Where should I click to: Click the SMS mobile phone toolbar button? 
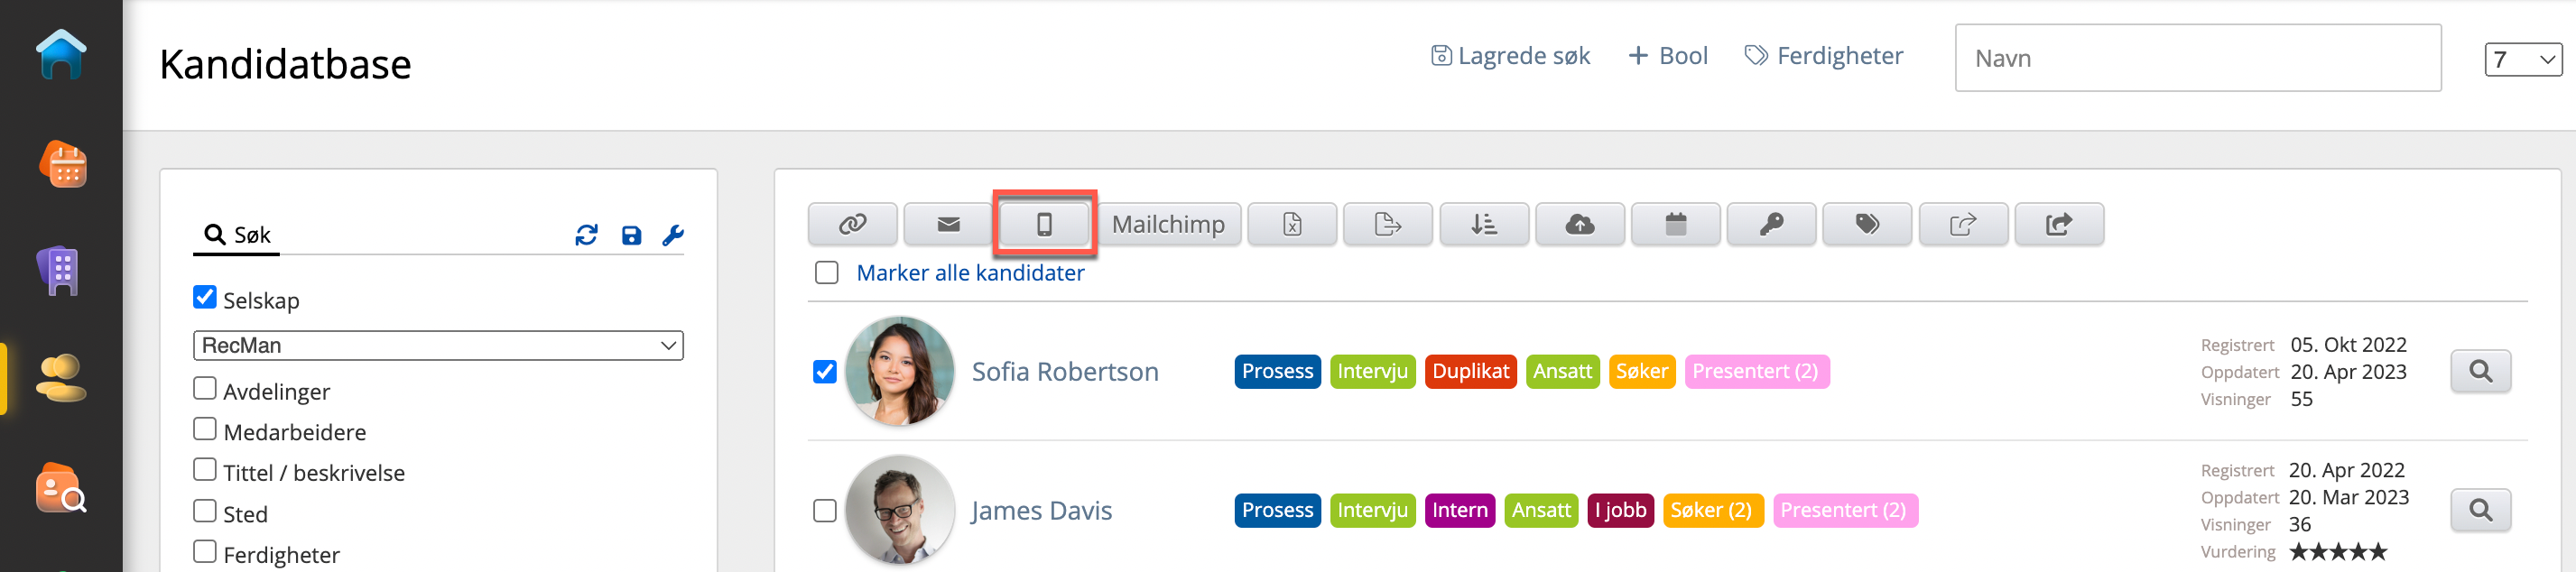(x=1044, y=224)
